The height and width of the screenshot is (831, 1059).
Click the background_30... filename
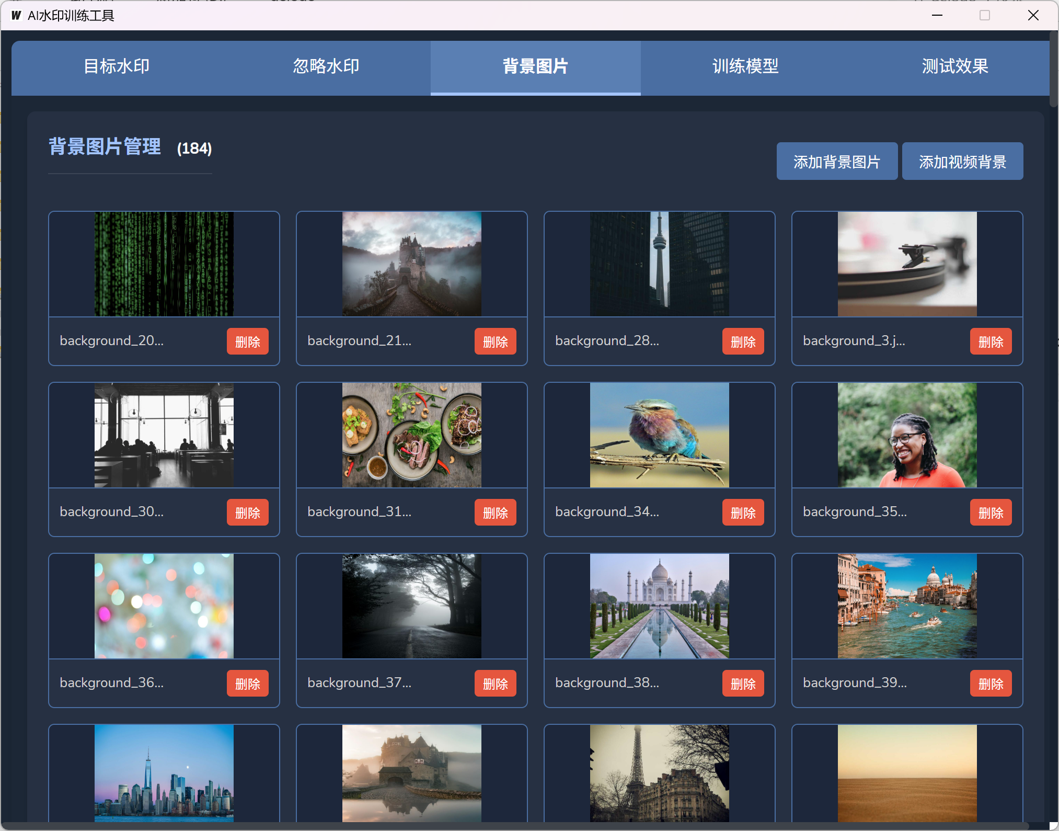pyautogui.click(x=112, y=512)
